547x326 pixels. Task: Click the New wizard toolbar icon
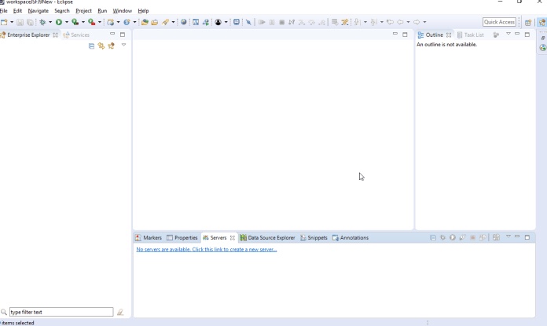pos(4,22)
